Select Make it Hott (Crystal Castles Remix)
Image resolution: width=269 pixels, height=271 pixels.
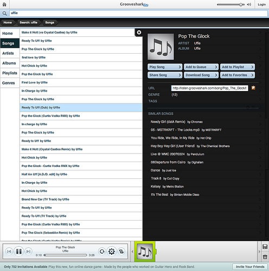tap(81, 149)
